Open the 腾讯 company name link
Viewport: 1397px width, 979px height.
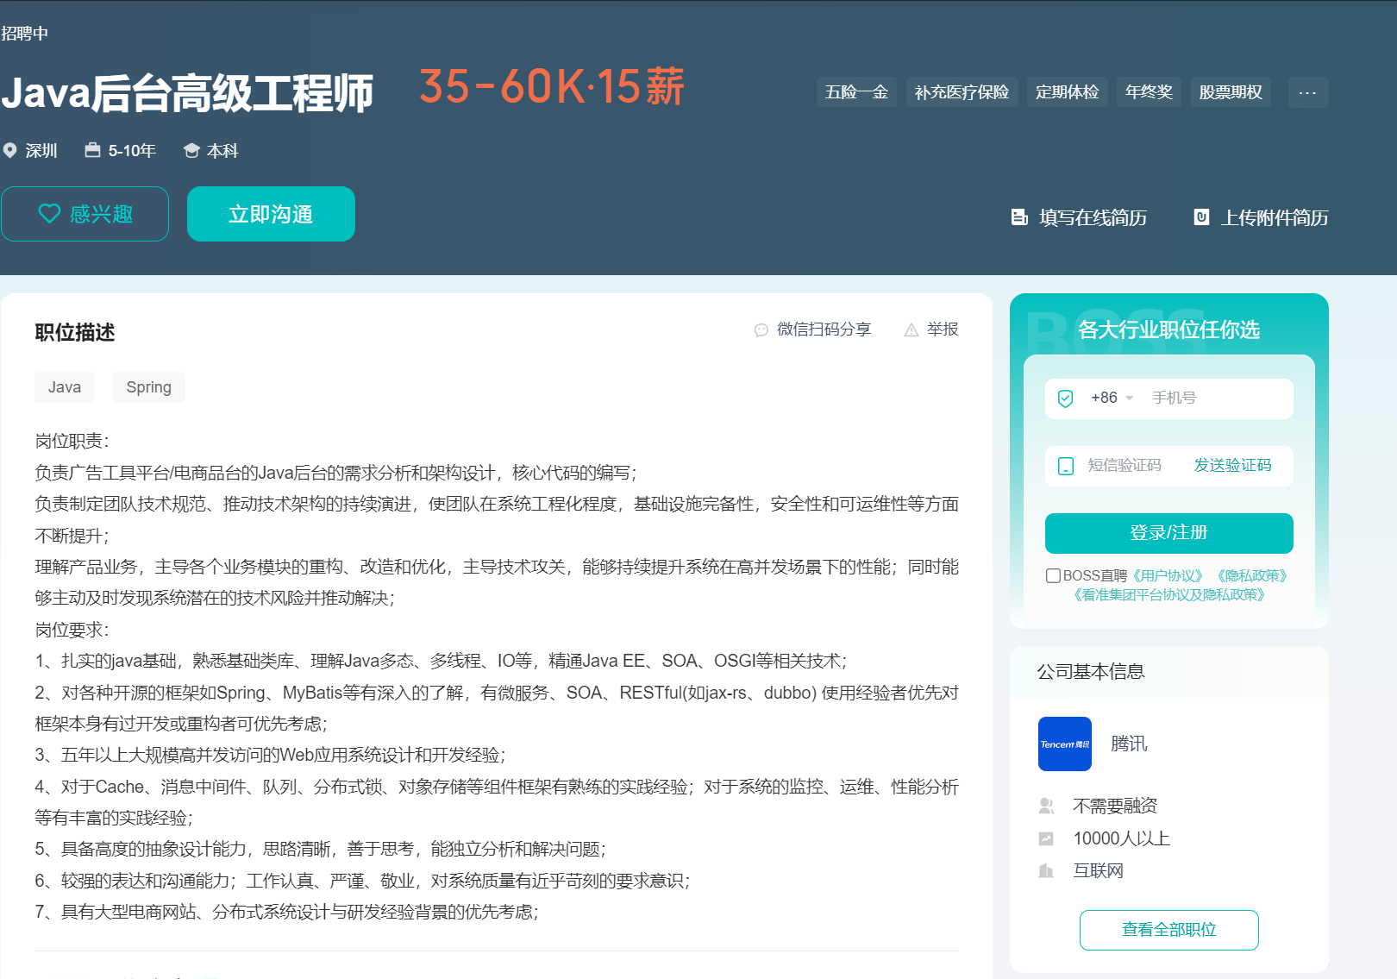1129,744
